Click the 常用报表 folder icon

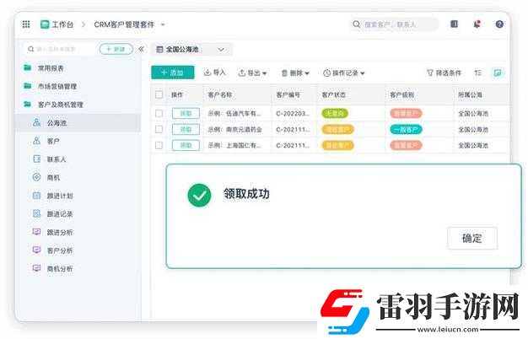click(x=28, y=68)
